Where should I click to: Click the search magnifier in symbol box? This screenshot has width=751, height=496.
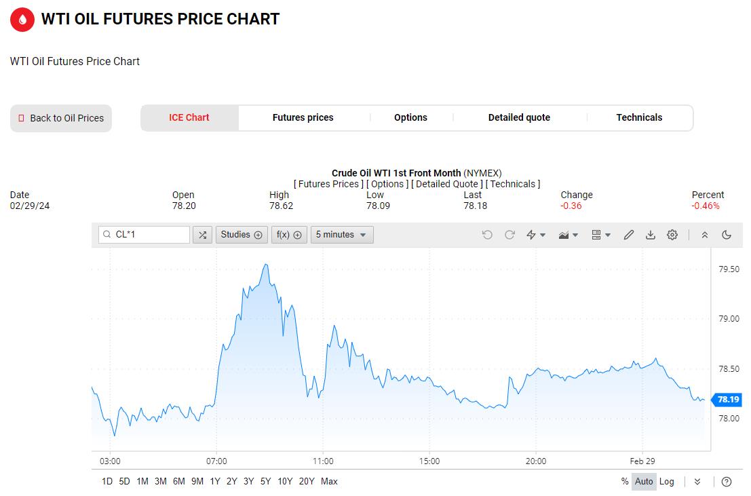point(107,235)
